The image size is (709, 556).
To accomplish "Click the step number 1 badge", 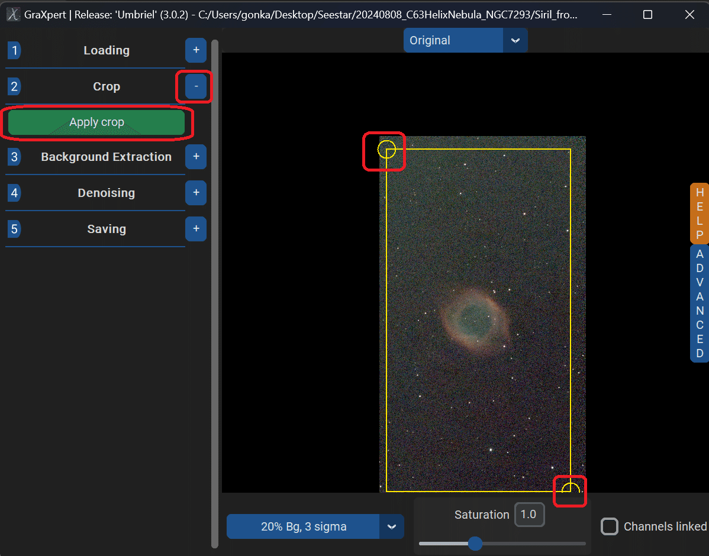I will (x=14, y=50).
